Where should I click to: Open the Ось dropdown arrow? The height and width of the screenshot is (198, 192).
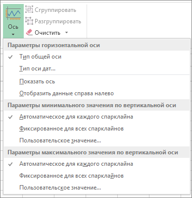(13, 35)
